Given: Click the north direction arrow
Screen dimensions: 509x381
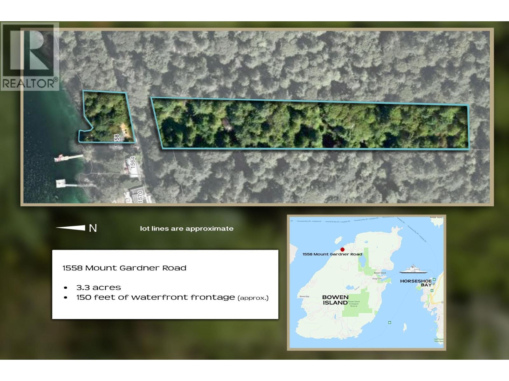Looking at the screenshot, I should pyautogui.click(x=71, y=228).
